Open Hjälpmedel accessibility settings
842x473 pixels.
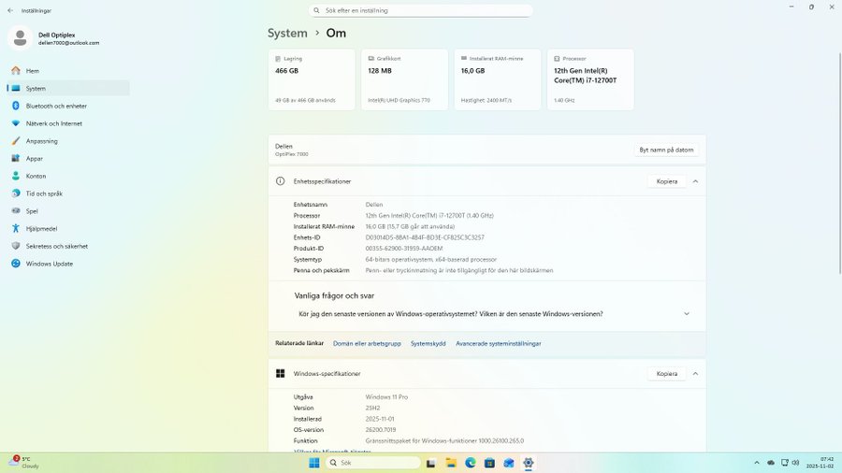click(41, 228)
